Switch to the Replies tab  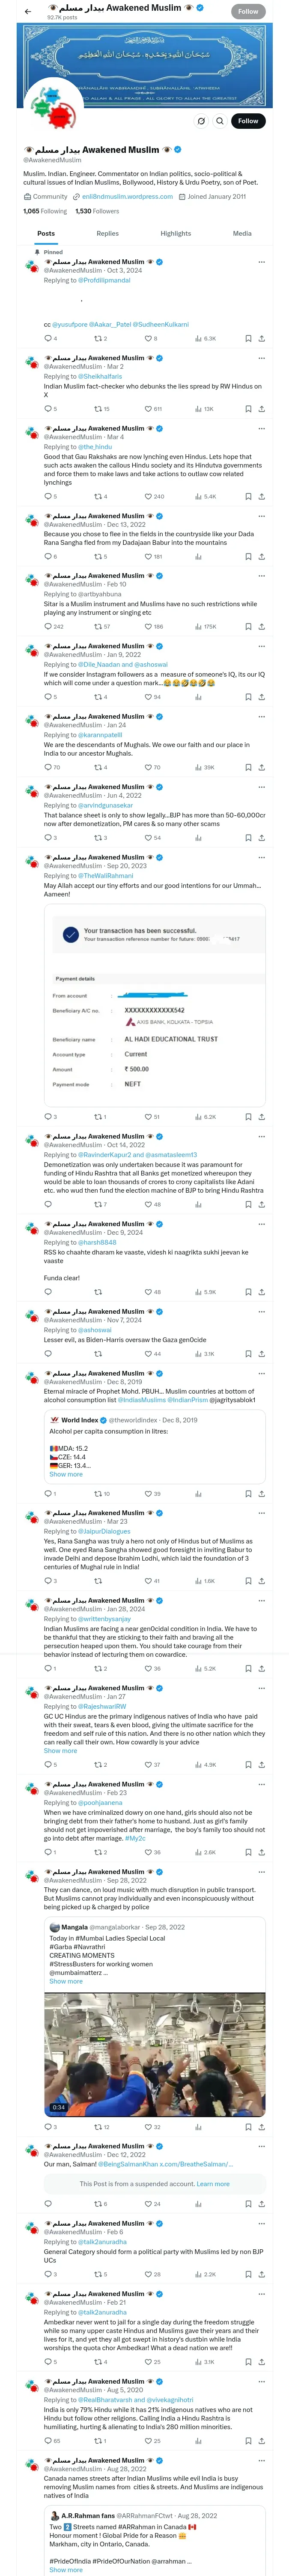[107, 233]
